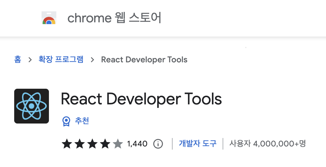Open the 확장 프로그램 breadcrumb link

(61, 59)
